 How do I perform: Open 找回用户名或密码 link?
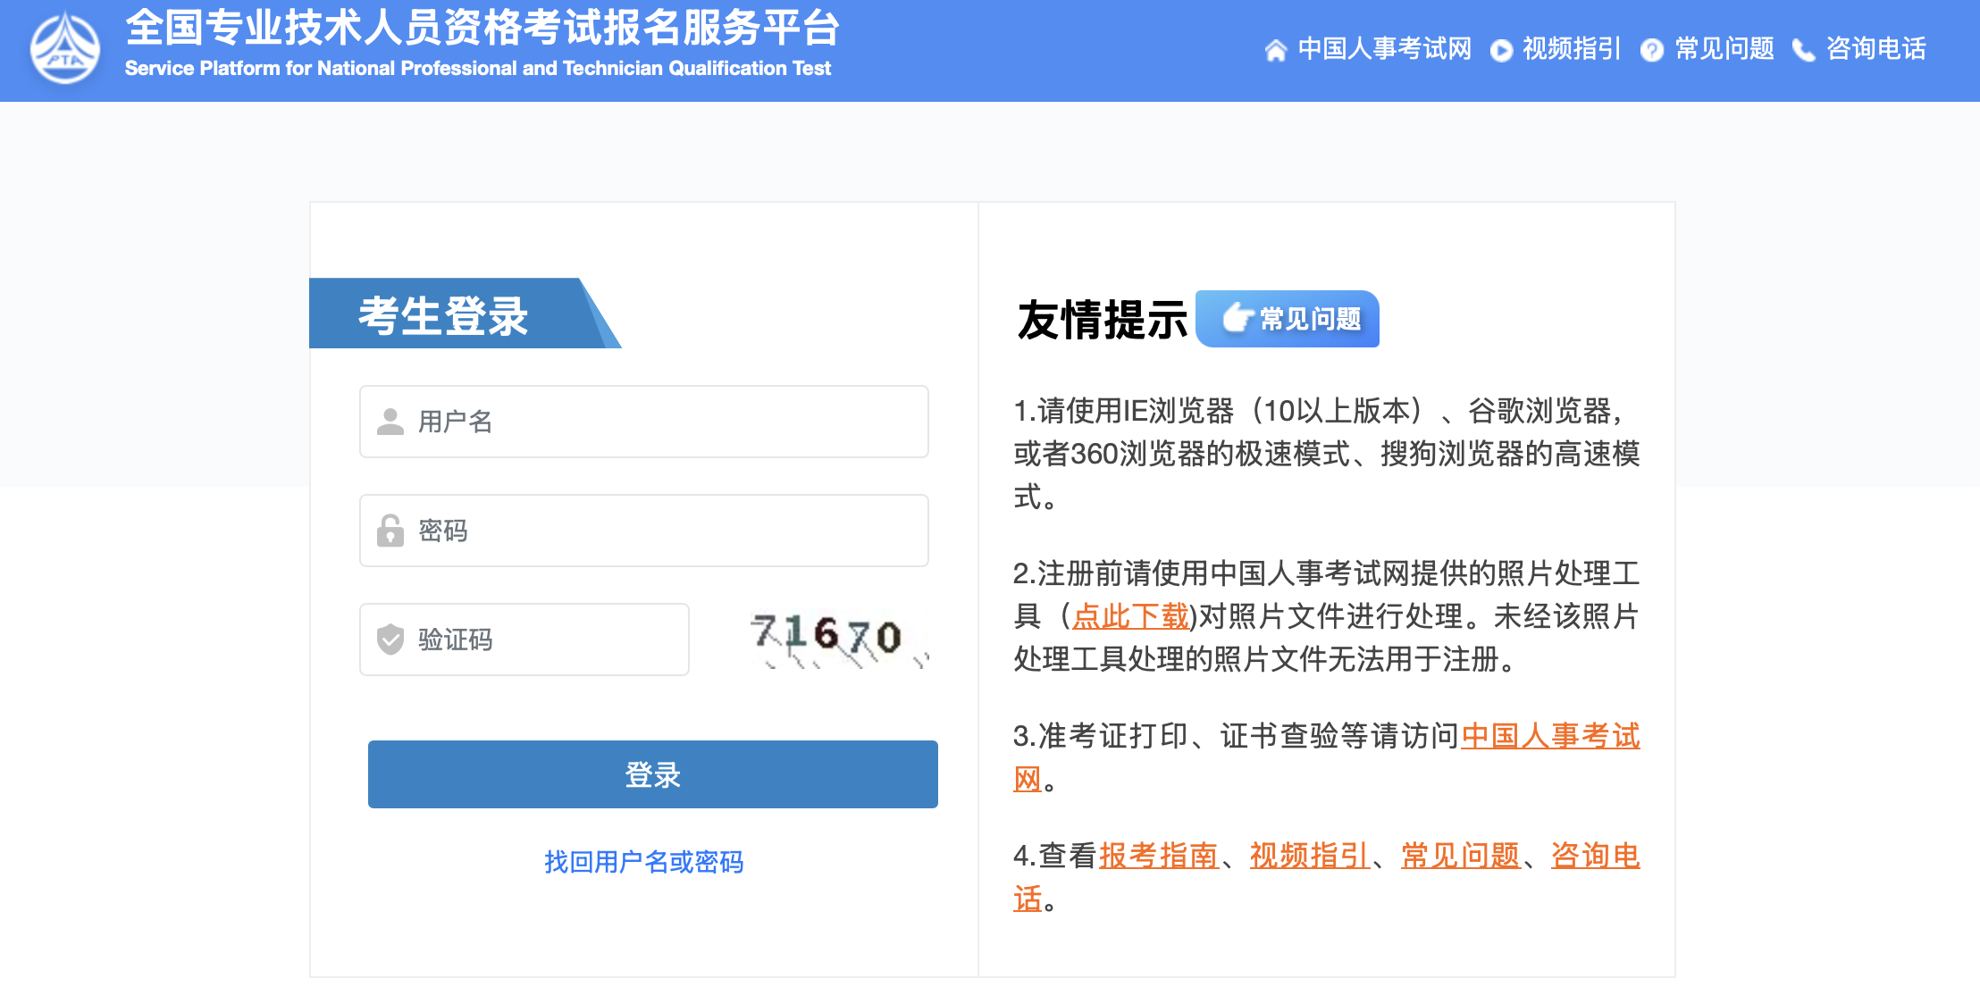[644, 862]
